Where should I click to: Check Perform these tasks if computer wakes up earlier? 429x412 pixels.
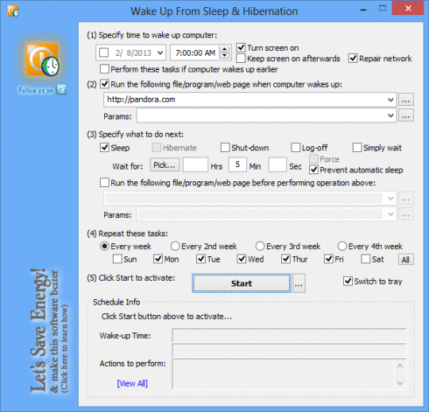[105, 69]
